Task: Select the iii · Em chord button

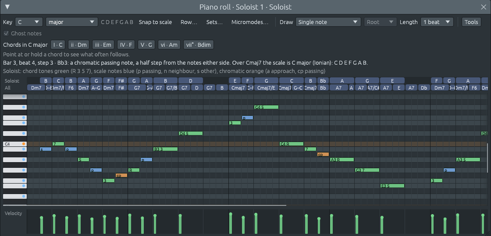Action: tap(103, 45)
